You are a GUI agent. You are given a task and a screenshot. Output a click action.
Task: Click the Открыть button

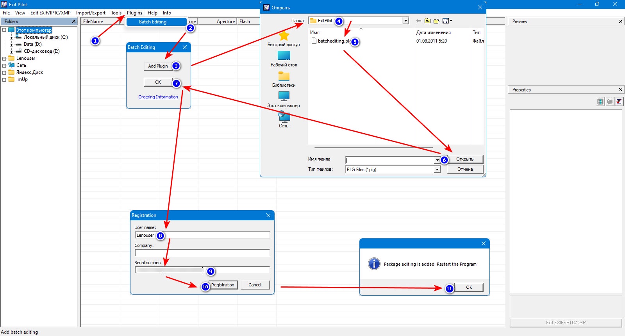(x=465, y=159)
